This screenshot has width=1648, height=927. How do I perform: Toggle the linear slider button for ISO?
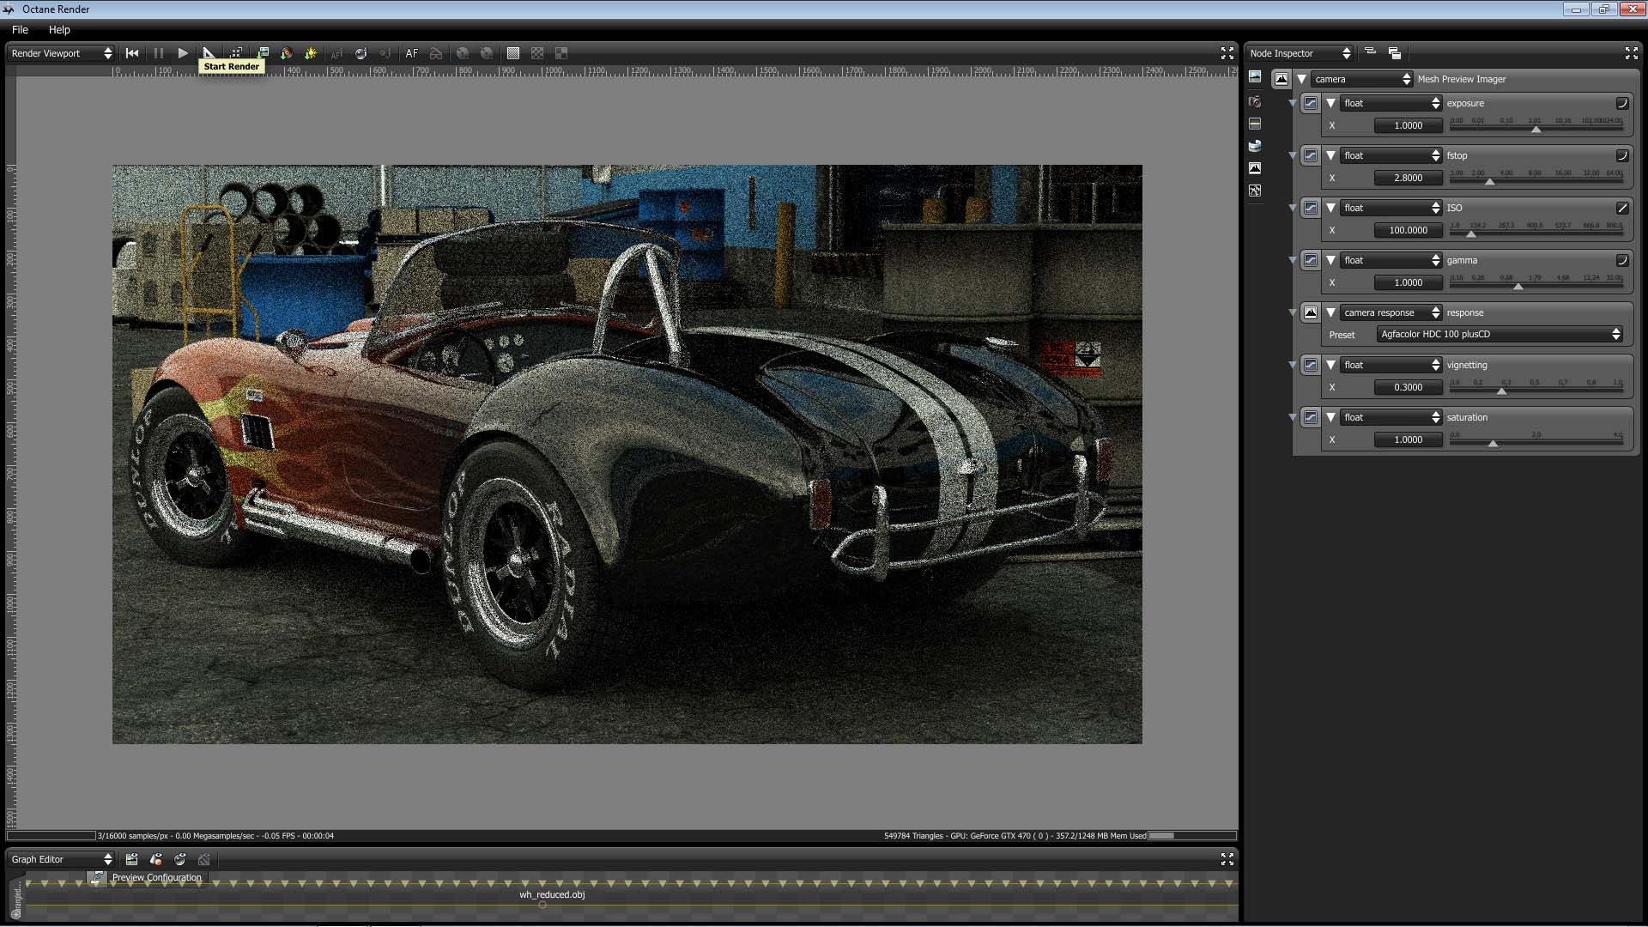(1622, 208)
